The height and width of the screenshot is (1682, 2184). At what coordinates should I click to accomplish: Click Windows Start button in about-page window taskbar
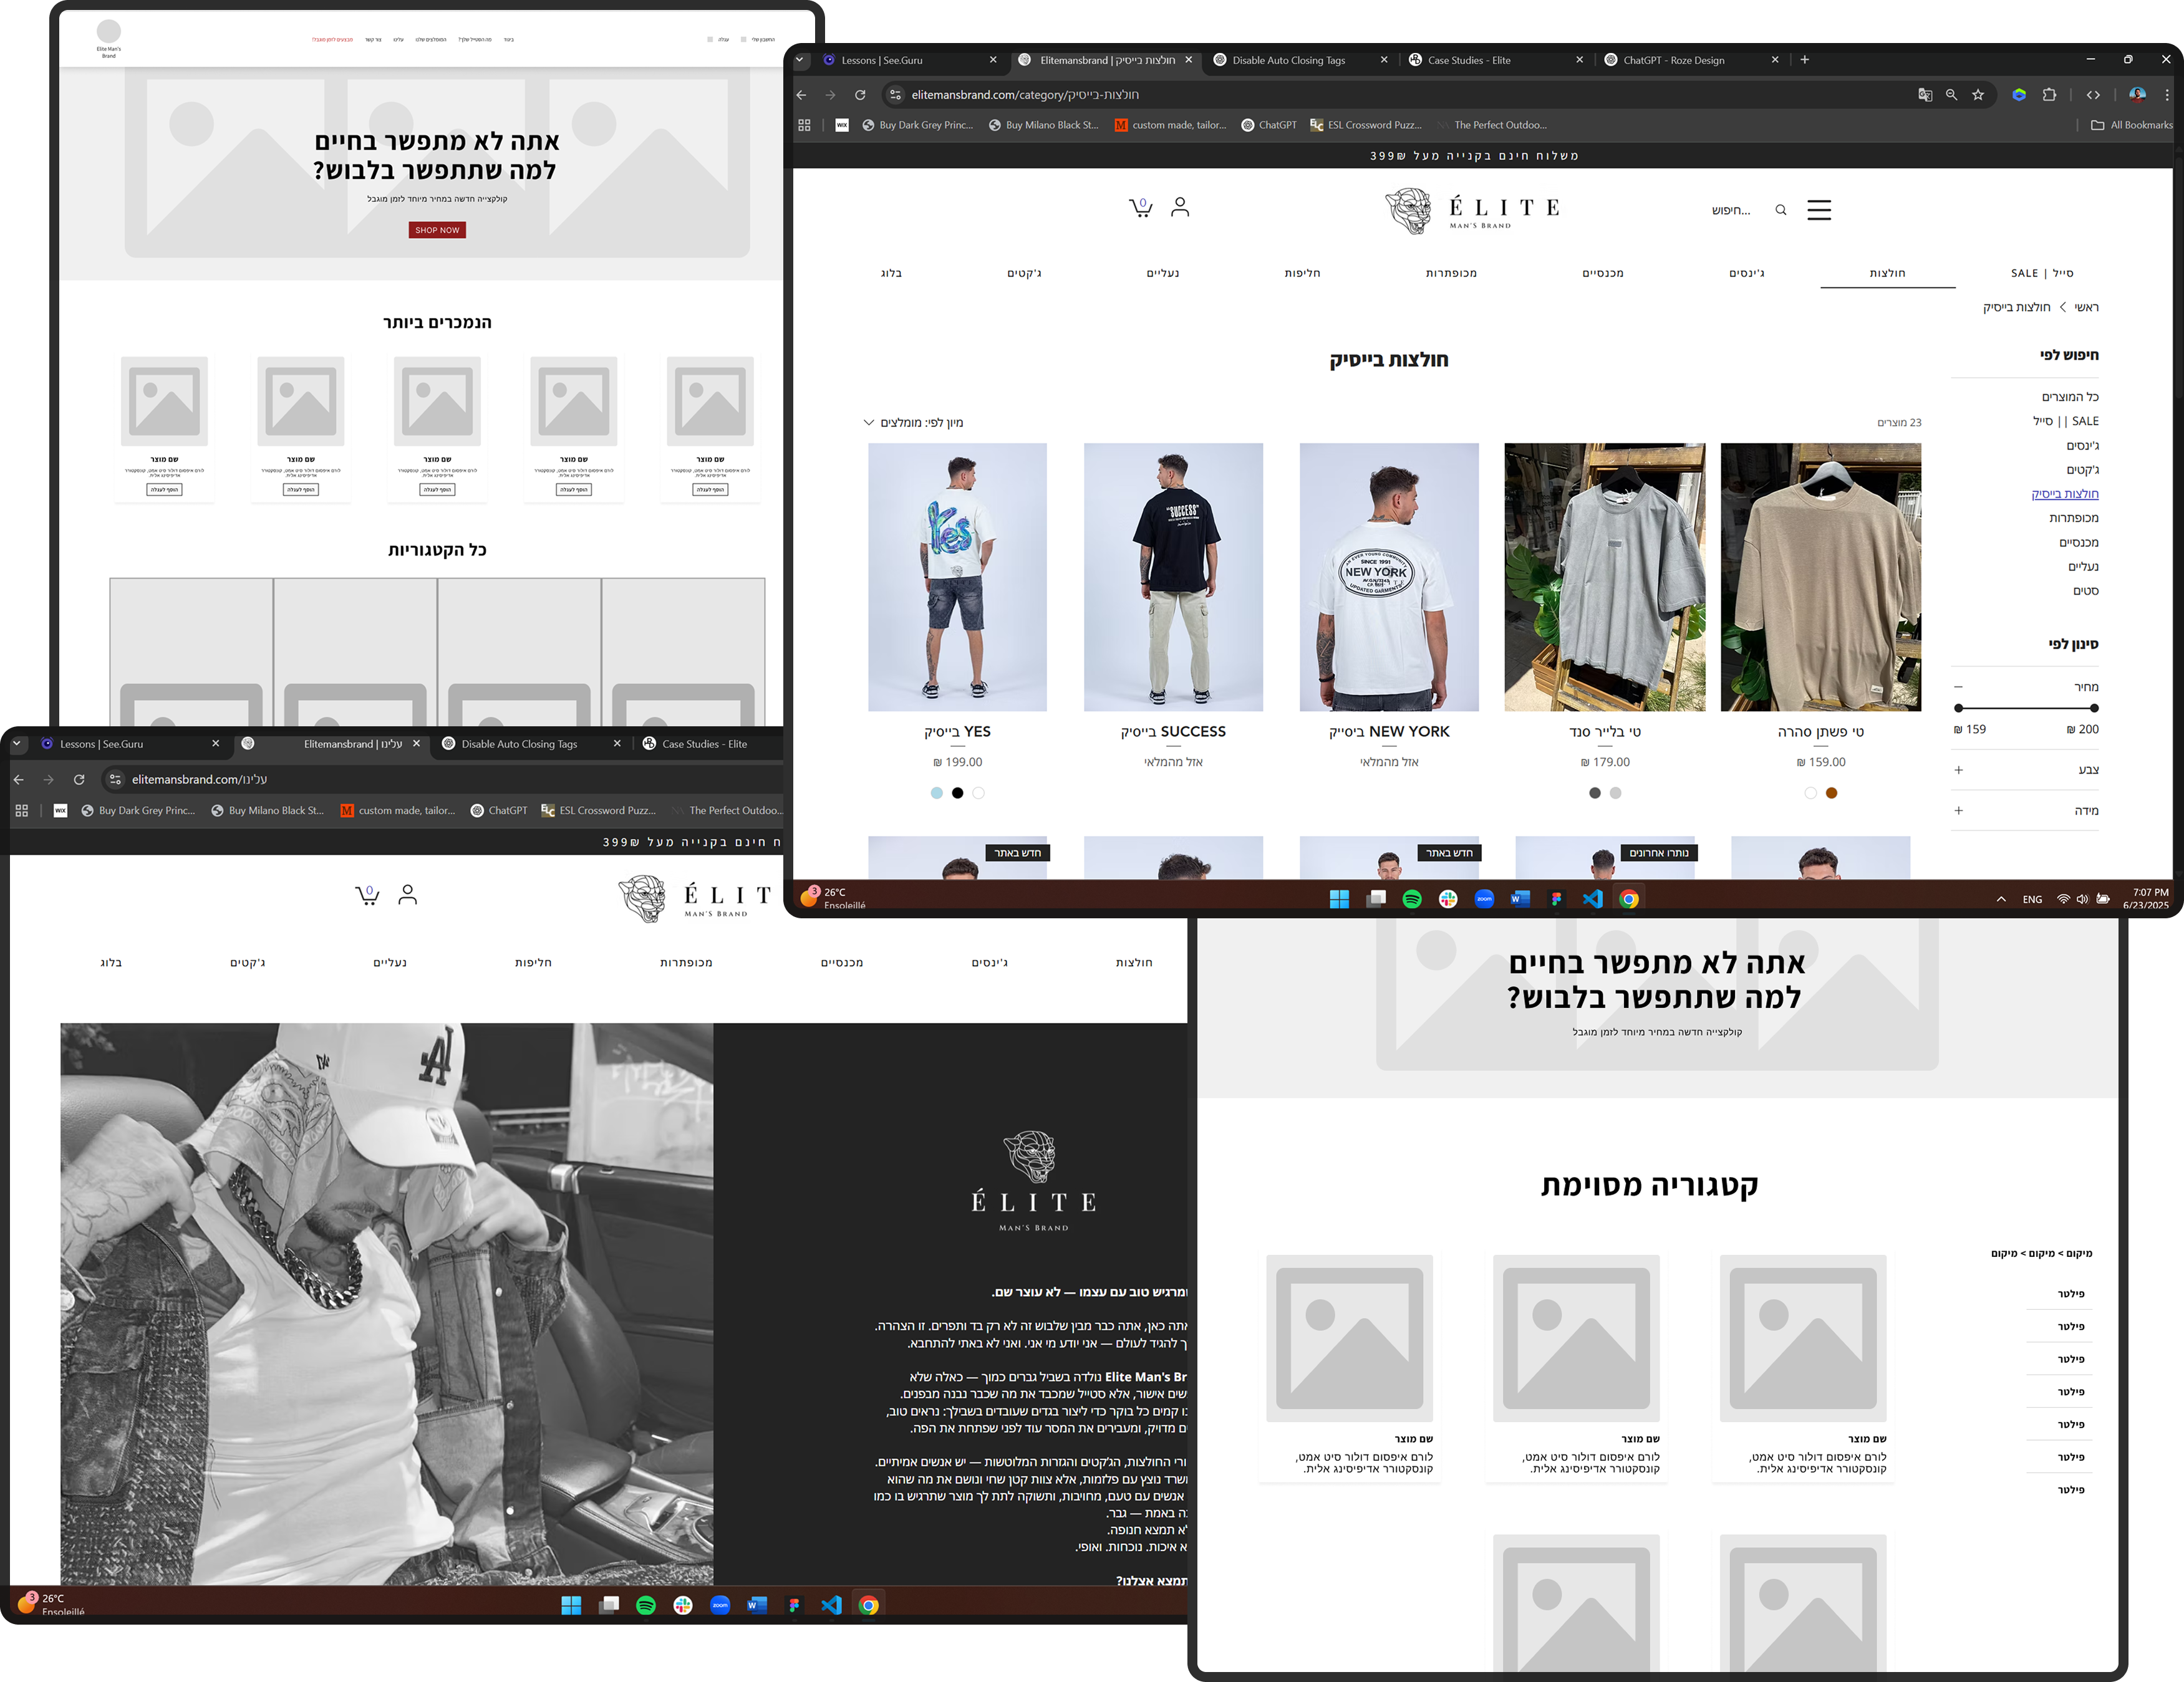(x=571, y=1605)
